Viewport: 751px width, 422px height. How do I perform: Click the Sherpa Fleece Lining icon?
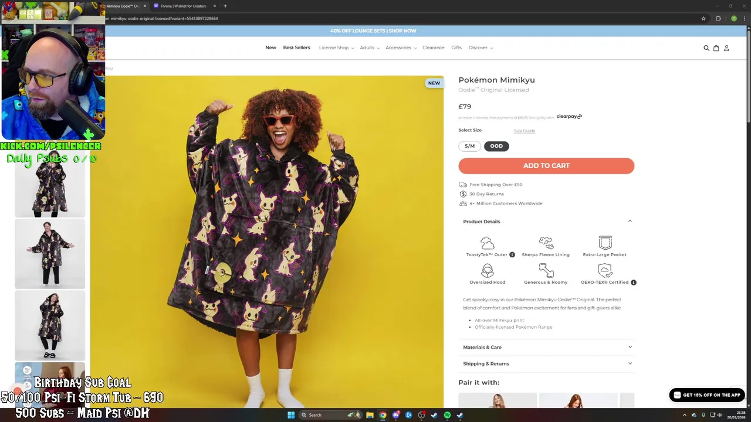pos(546,243)
